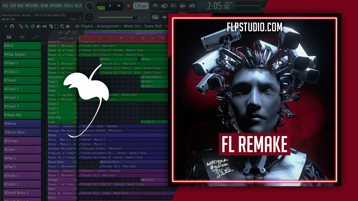
Task: Show automation clips in the picker panel
Action: point(36,37)
